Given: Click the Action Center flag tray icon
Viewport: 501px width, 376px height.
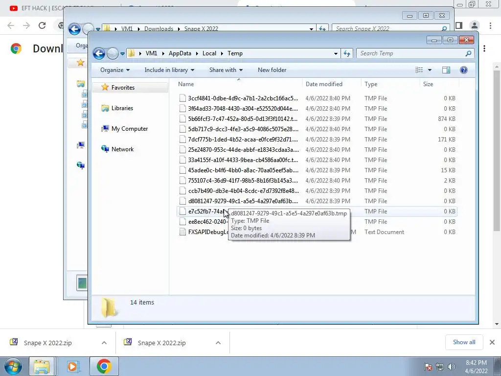Looking at the screenshot, I should pos(428,367).
